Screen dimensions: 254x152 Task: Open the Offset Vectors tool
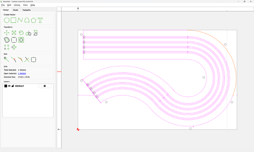tap(7, 40)
